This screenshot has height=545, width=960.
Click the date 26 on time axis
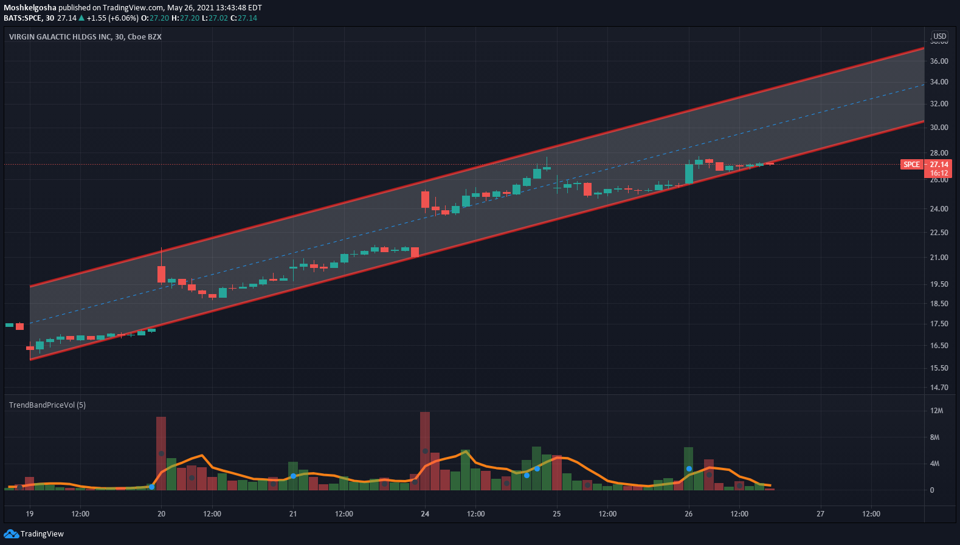tap(688, 514)
